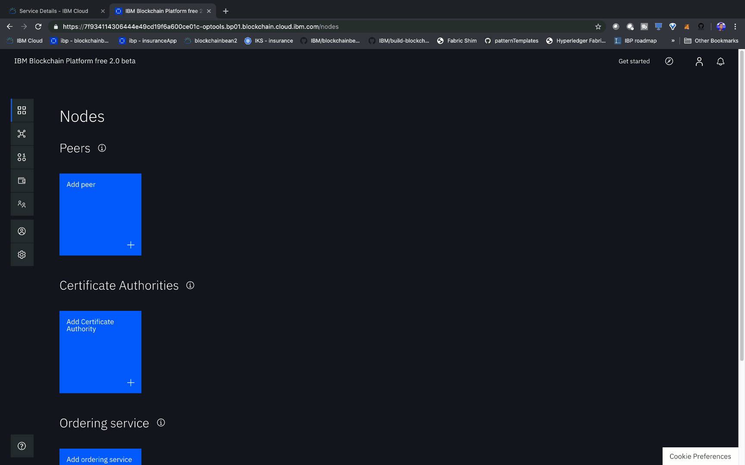745x465 pixels.
Task: Click the Add peer tile
Action: [x=100, y=214]
